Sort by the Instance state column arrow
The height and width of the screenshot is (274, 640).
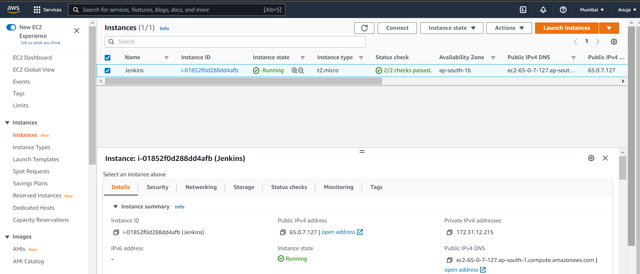(303, 58)
